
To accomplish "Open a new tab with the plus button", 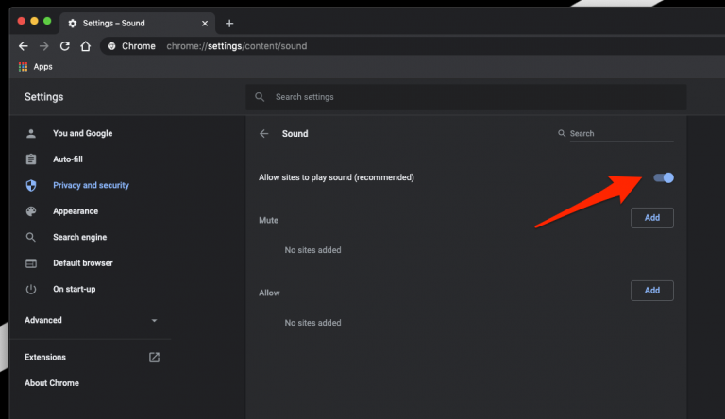I will coord(229,24).
